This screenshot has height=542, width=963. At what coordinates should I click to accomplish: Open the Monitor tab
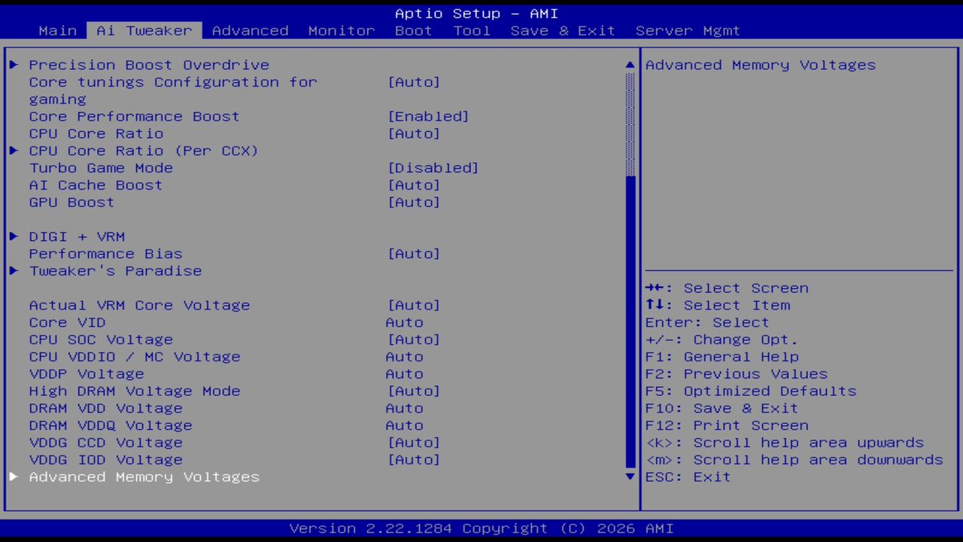[x=342, y=31]
